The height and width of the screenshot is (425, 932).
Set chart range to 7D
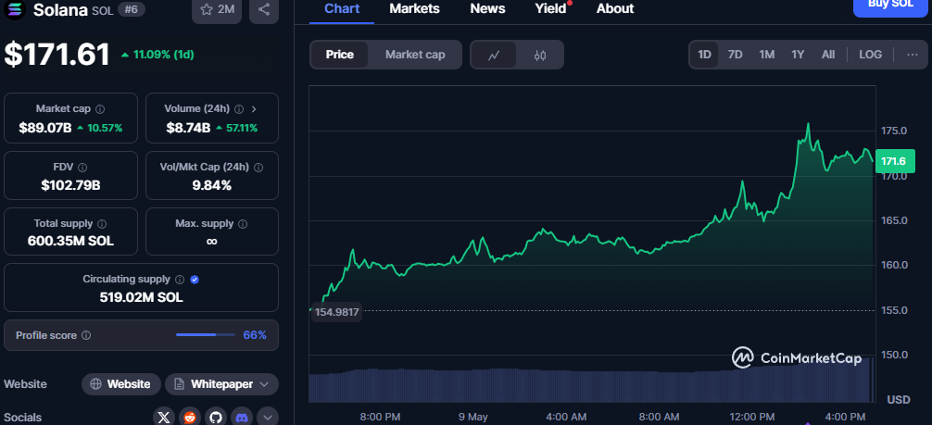click(x=736, y=55)
